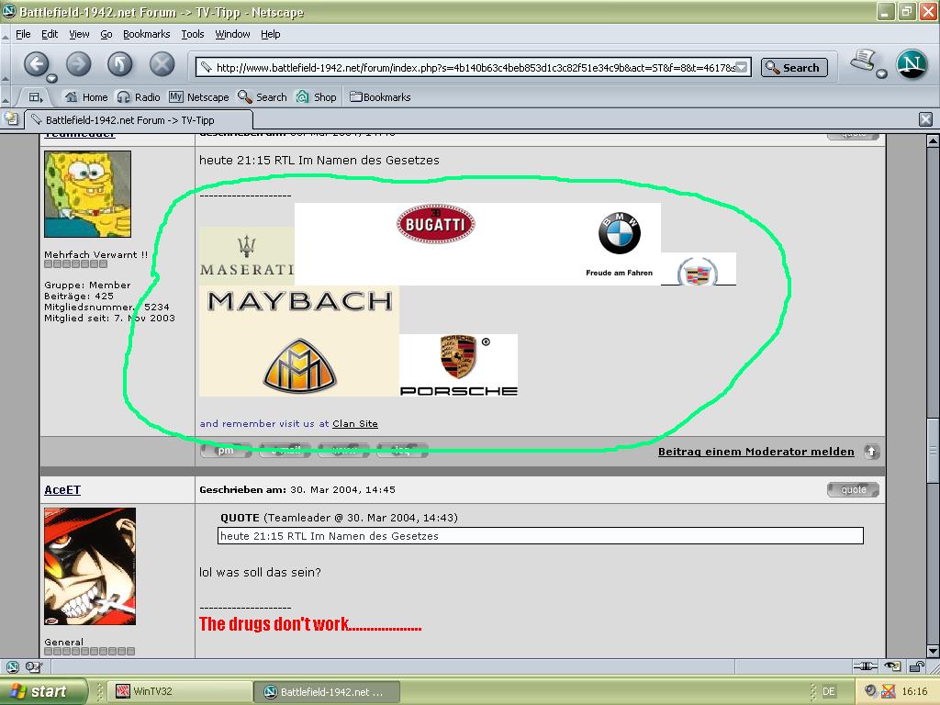
Task: Open the My Netscape toolbar shortcut
Action: click(x=199, y=96)
